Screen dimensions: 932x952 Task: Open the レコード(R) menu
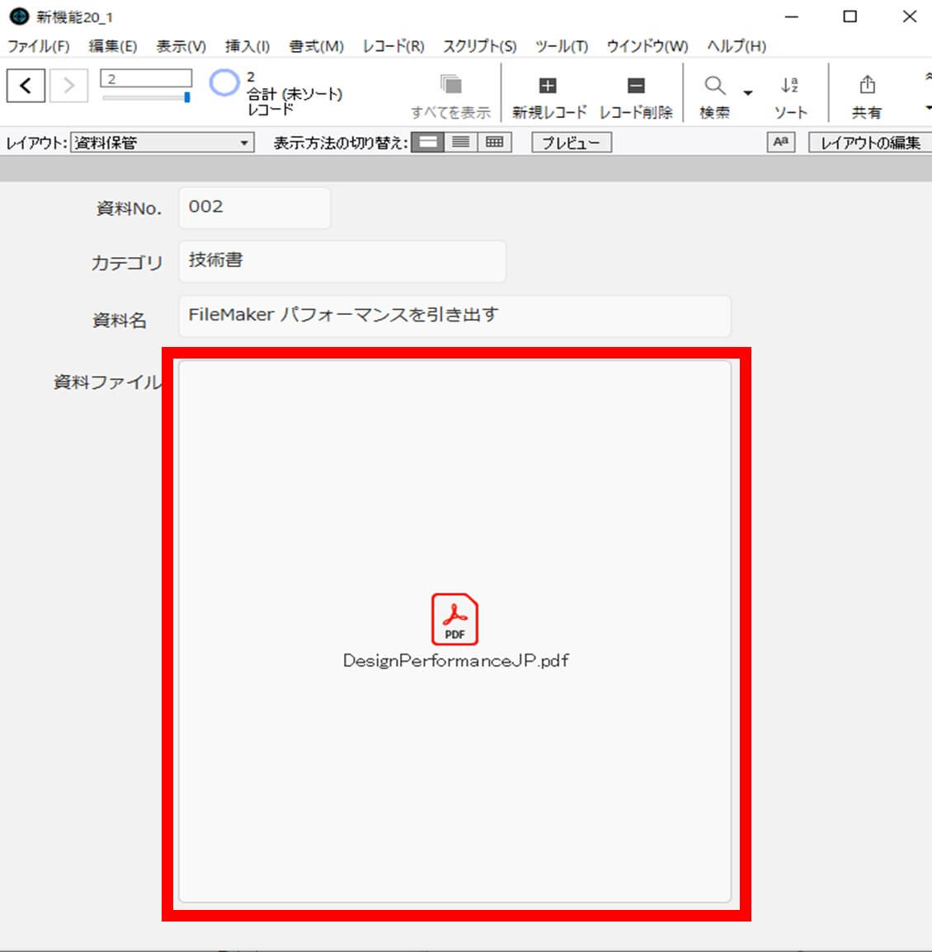[x=393, y=47]
